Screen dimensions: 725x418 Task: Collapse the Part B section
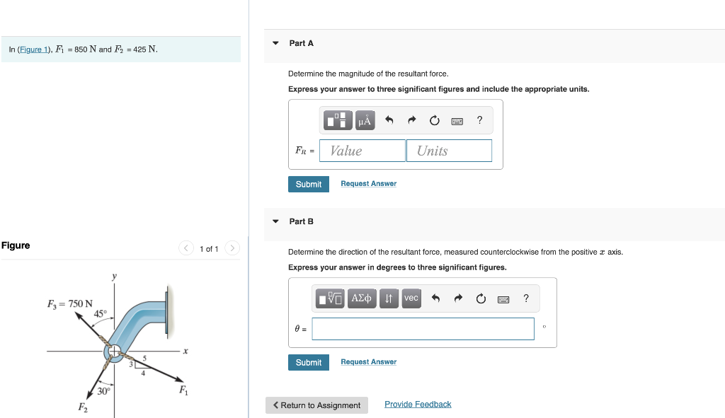click(276, 221)
